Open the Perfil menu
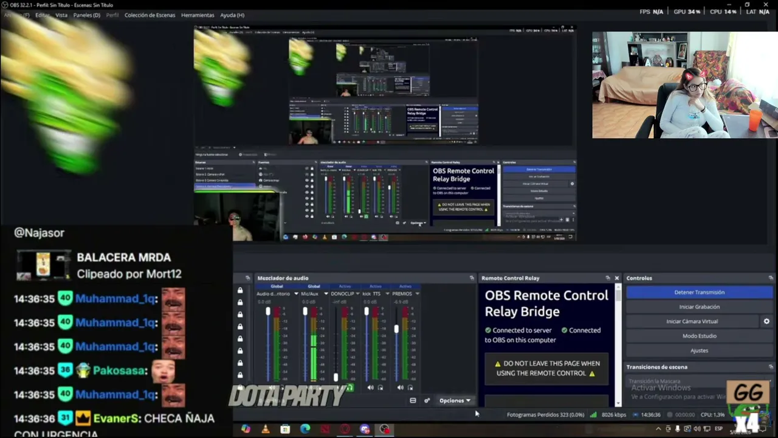This screenshot has width=778, height=438. [112, 15]
